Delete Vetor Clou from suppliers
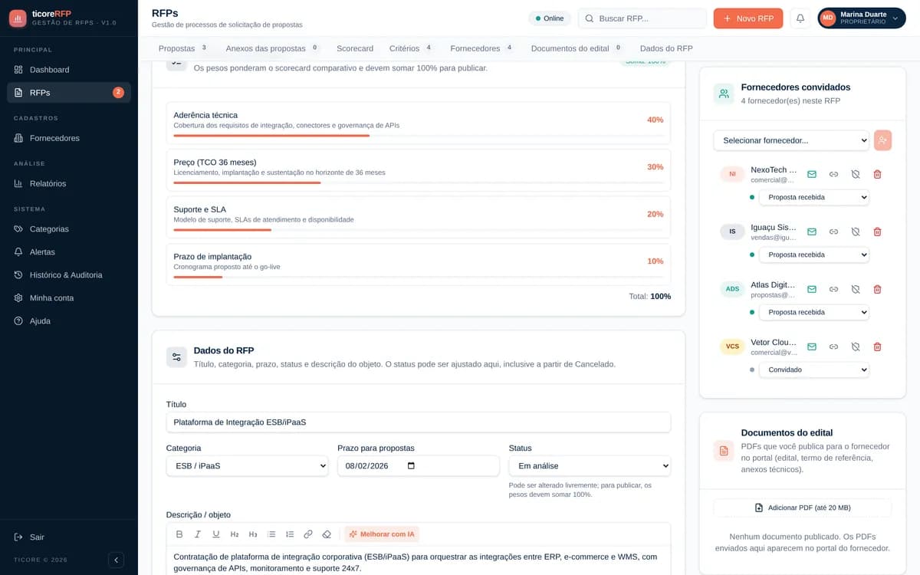The width and height of the screenshot is (920, 575). (x=877, y=347)
